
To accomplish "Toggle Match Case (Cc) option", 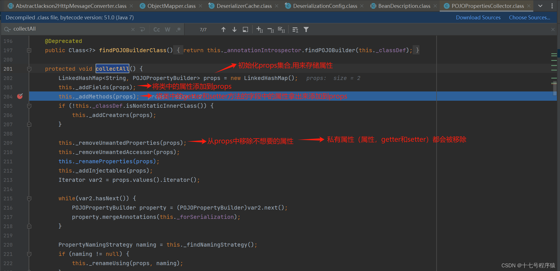I will click(x=157, y=29).
